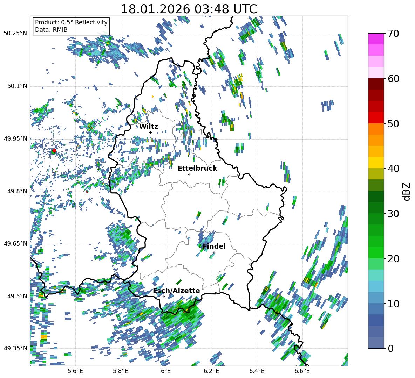
Task: Click the Ettelbruck location cross marker
Action: (x=189, y=174)
